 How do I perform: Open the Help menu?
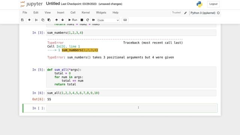[115, 12]
